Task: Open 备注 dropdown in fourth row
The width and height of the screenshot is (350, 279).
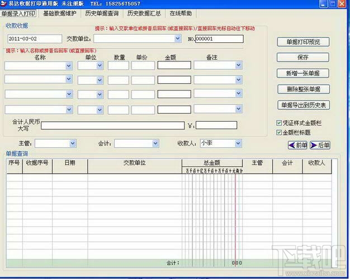Action: 239,109
